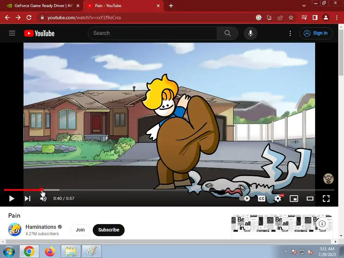Go to YouTube home via logo
The width and height of the screenshot is (344, 258).
tap(39, 33)
